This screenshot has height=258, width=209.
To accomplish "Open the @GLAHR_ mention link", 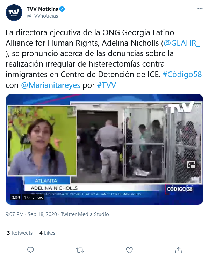I will [182, 43].
